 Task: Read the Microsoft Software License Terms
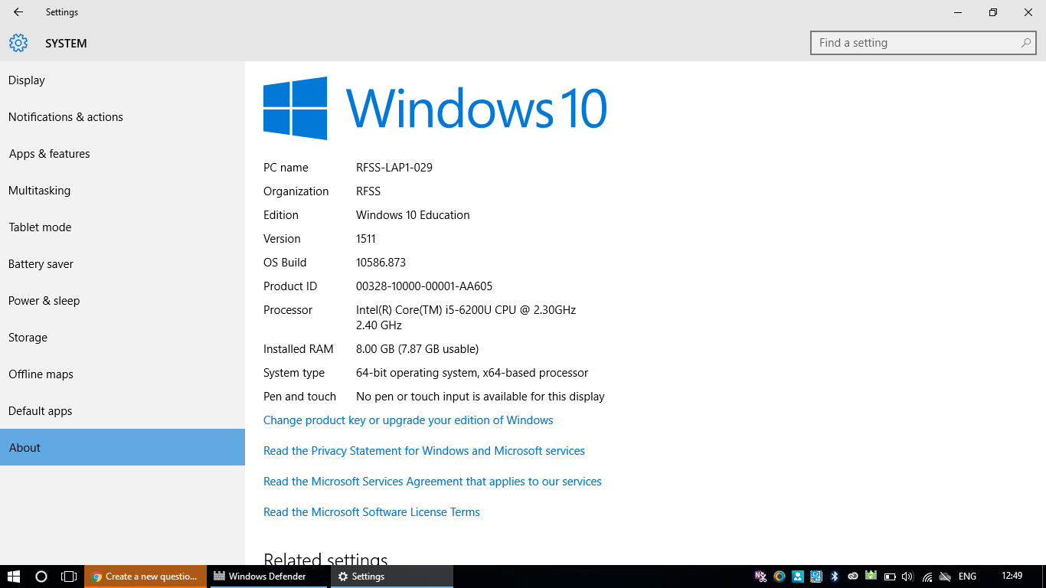tap(371, 511)
